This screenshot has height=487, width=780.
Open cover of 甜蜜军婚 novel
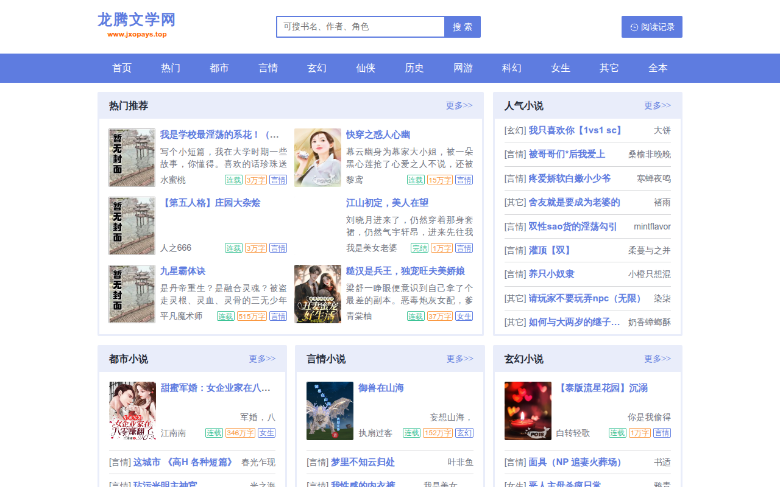[x=132, y=411]
